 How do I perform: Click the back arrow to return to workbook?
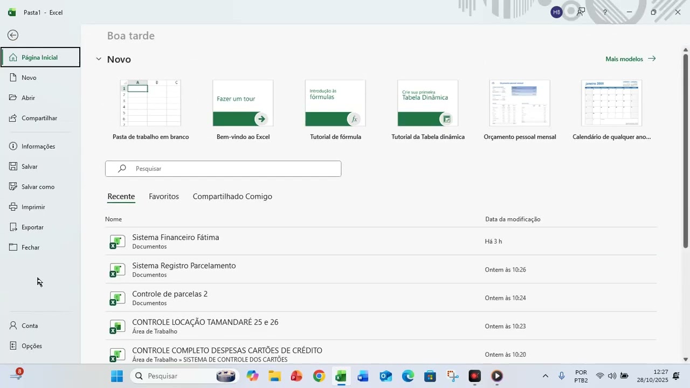click(x=13, y=35)
